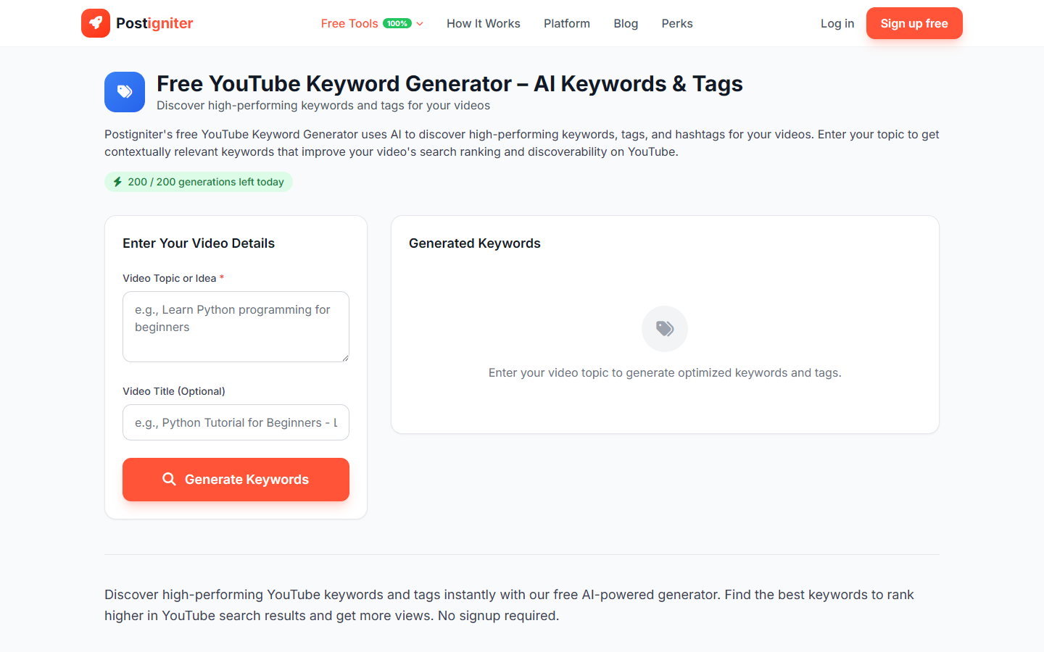Select the Postigniter wordmark in the header
The width and height of the screenshot is (1044, 652).
pyautogui.click(x=154, y=22)
